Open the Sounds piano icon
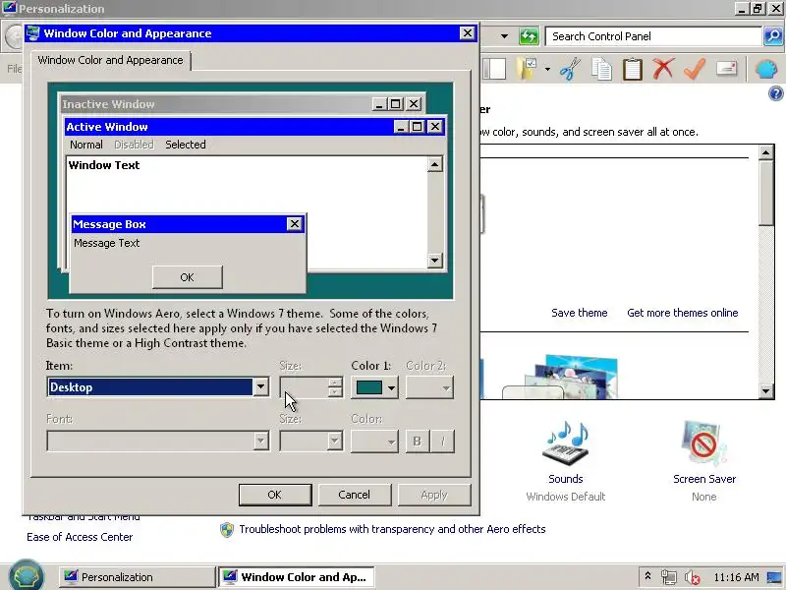Image resolution: width=786 pixels, height=590 pixels. [x=566, y=442]
